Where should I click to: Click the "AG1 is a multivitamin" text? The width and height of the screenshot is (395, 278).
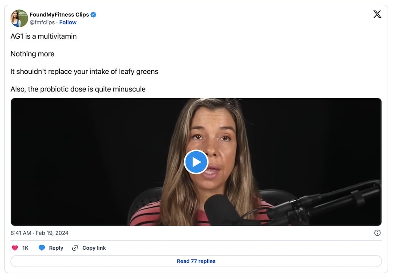[43, 36]
